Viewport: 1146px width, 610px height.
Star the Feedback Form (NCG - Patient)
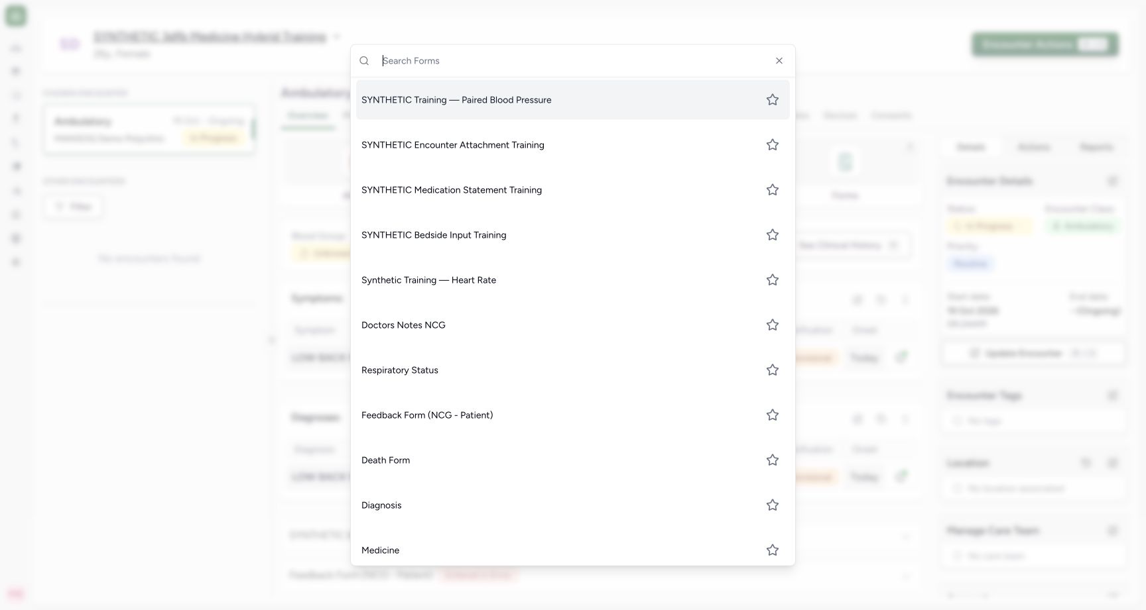pos(773,415)
